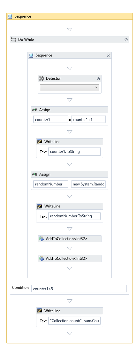Viewport: 136px width, 353px height.
Task: Collapse the inner Sequence activity
Action: click(x=109, y=55)
